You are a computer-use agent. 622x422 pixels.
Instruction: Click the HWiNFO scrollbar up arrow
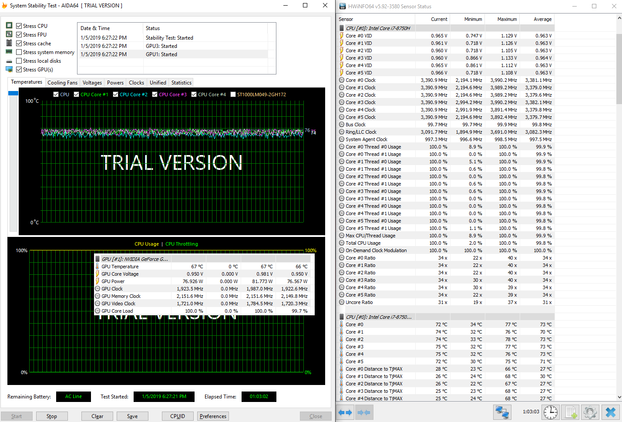point(619,18)
